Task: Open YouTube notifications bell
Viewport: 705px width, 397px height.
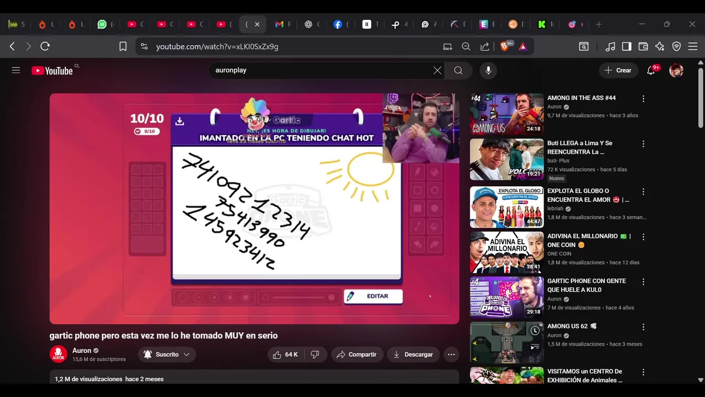Action: tap(651, 70)
